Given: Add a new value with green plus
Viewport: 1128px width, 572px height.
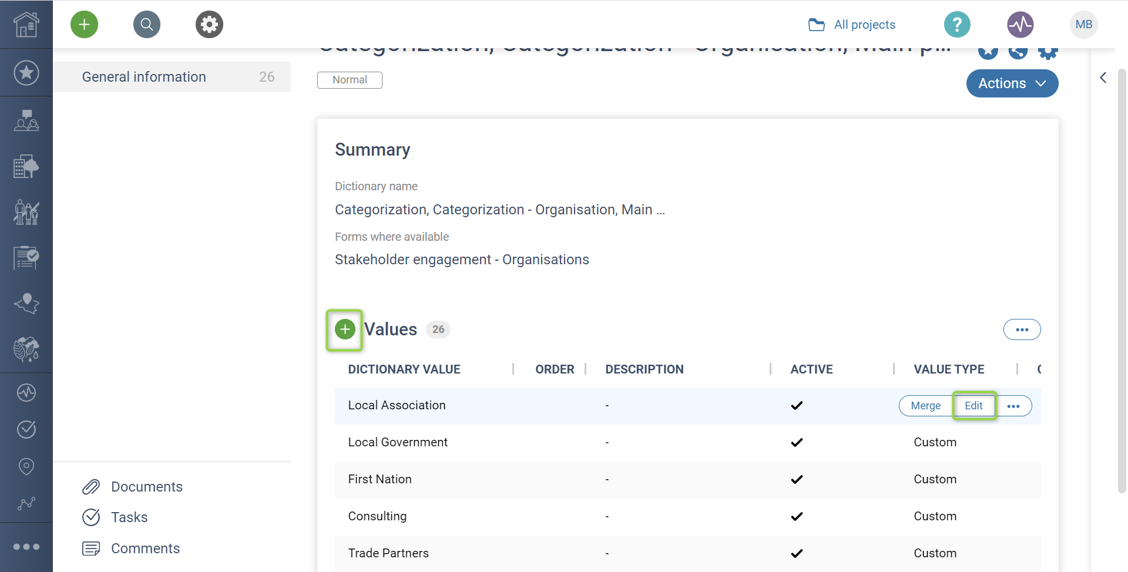Looking at the screenshot, I should point(345,329).
